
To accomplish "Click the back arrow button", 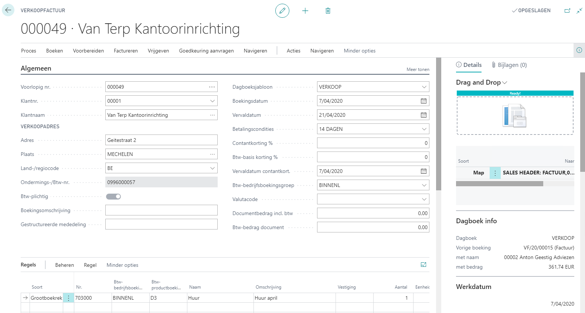I will [8, 10].
